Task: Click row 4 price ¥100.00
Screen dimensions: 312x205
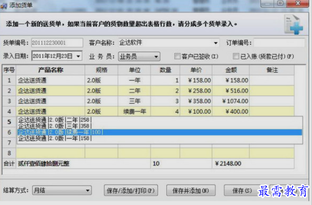Action: pyautogui.click(x=199, y=112)
